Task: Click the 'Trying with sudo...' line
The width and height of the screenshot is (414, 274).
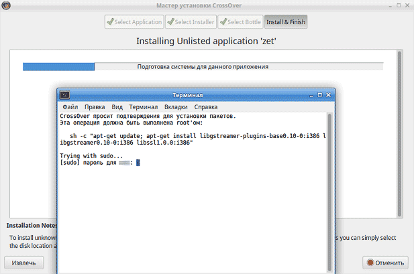Action: tap(91, 156)
